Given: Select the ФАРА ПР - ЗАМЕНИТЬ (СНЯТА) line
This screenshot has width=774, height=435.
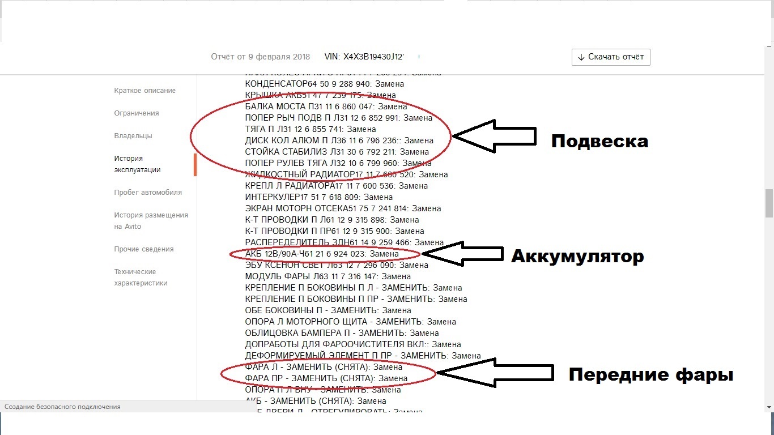Looking at the screenshot, I should pyautogui.click(x=326, y=378).
